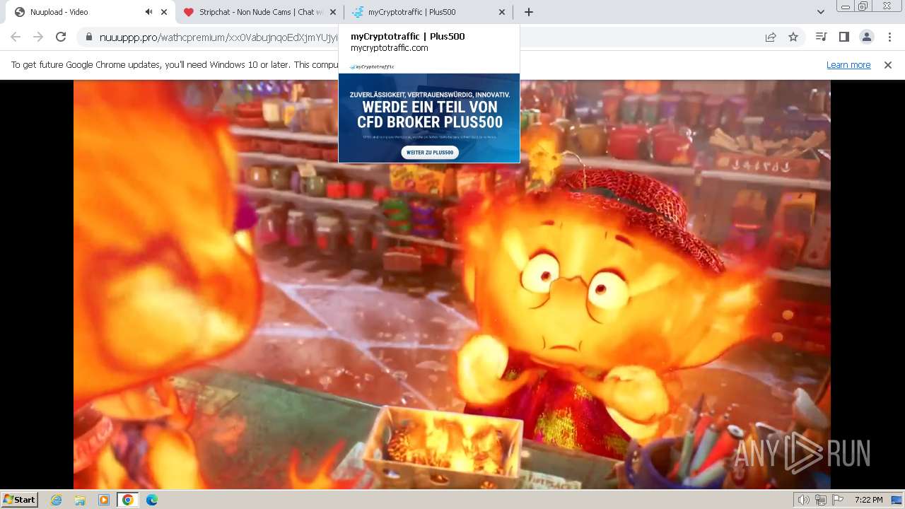Switch to the Nuupload - Video tab
Image resolution: width=905 pixels, height=509 pixels.
(88, 12)
